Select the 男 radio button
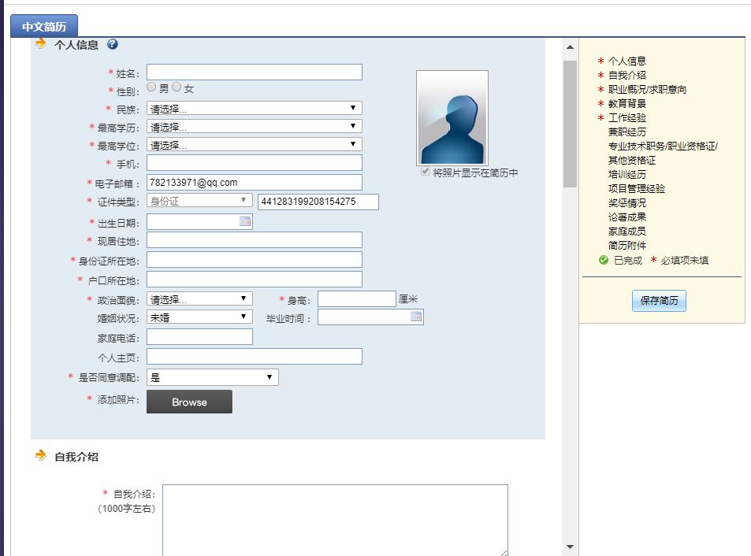The width and height of the screenshot is (751, 556). point(151,87)
